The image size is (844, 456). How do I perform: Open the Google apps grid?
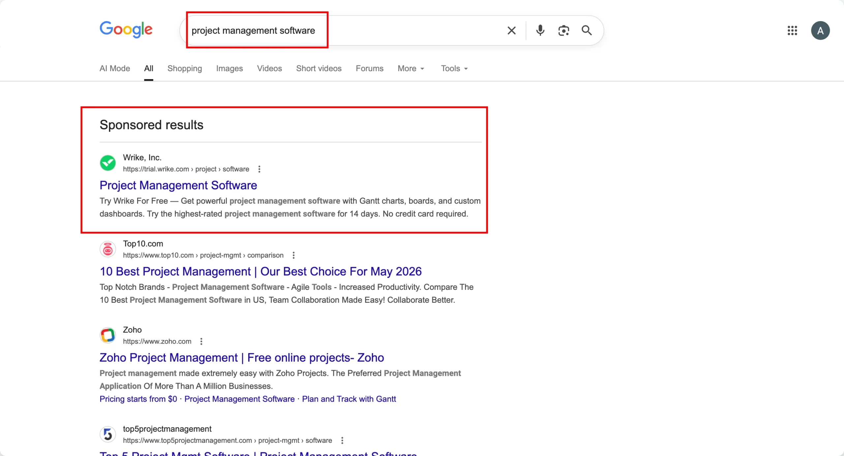click(792, 31)
